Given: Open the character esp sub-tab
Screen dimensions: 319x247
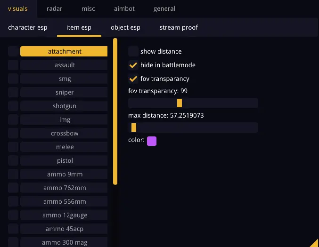Looking at the screenshot, I should tap(28, 27).
